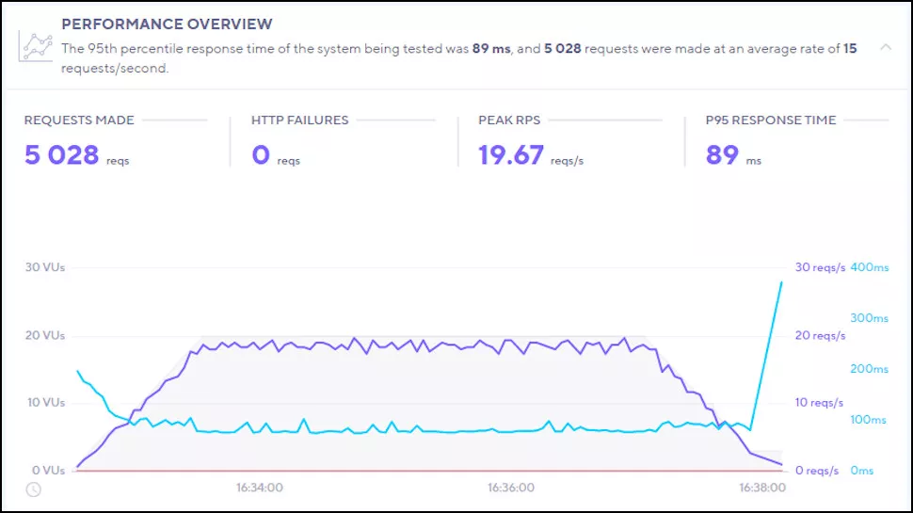Viewport: 913px width, 513px height.
Task: Click the 5 028 reqs value
Action: tap(76, 155)
